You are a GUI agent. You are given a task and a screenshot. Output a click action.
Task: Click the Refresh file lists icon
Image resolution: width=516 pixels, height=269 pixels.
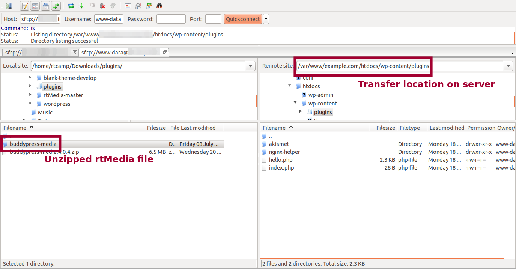coord(71,6)
